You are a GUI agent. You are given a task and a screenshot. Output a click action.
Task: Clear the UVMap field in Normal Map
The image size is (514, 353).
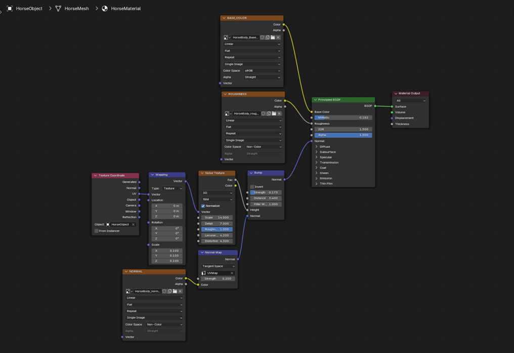tap(232, 273)
